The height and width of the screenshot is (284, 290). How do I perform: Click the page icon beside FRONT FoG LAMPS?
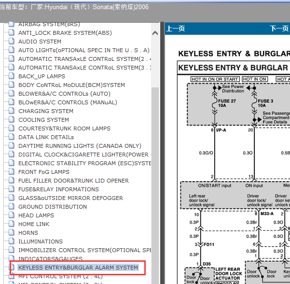tap(12, 171)
